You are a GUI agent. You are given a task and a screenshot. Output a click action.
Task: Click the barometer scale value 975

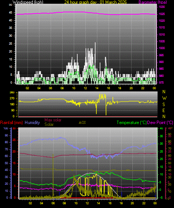click(161, 82)
